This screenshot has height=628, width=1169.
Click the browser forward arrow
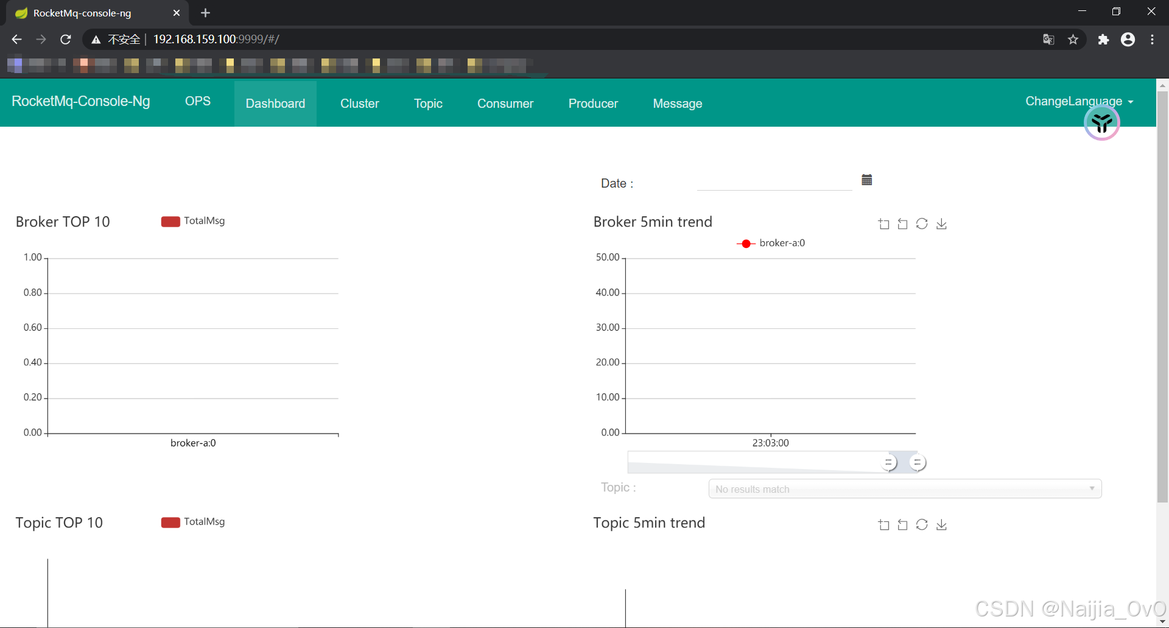[41, 39]
